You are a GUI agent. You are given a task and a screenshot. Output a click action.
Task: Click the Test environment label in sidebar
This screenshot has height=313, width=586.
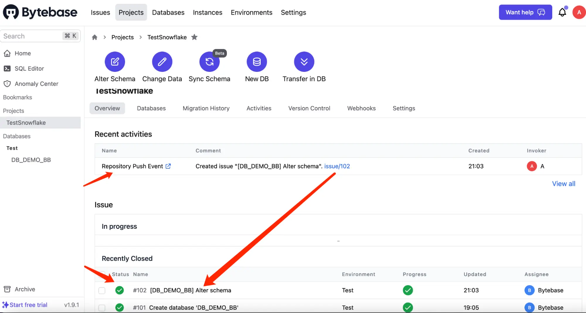(12, 148)
